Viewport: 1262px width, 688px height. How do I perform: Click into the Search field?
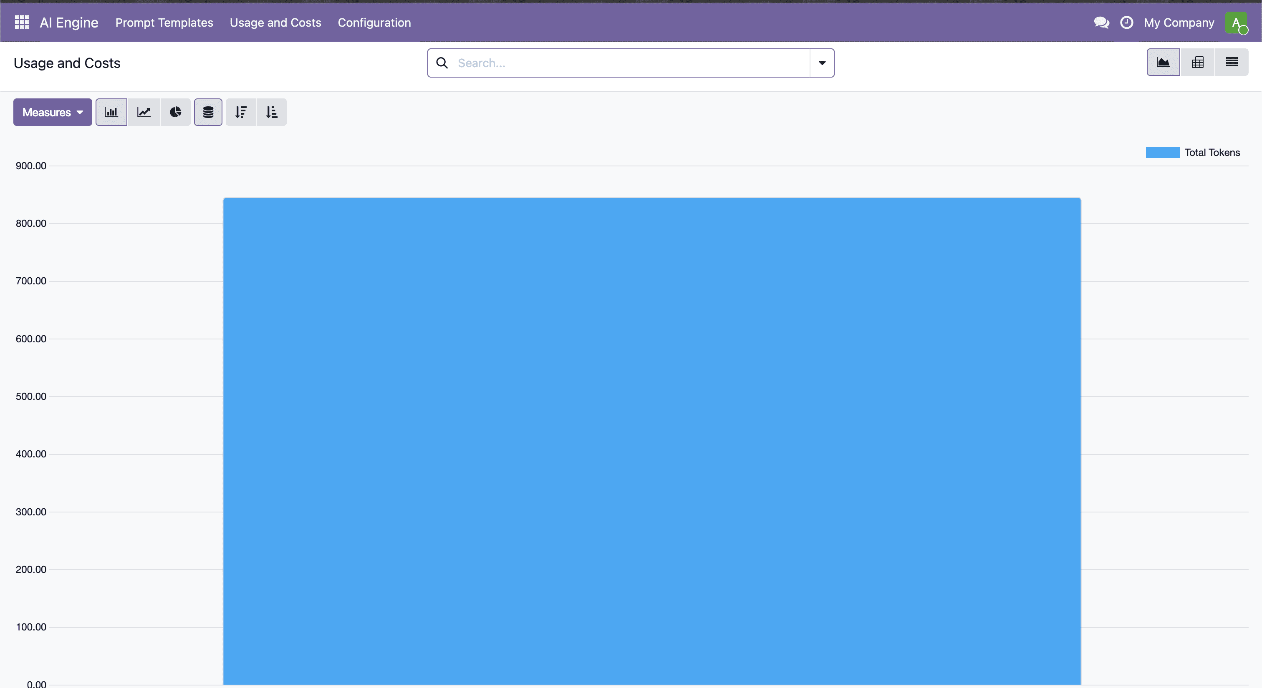(631, 63)
